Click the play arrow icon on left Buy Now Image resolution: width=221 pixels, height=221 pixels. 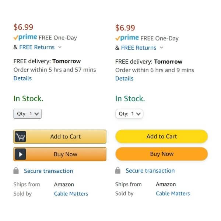(x=20, y=154)
